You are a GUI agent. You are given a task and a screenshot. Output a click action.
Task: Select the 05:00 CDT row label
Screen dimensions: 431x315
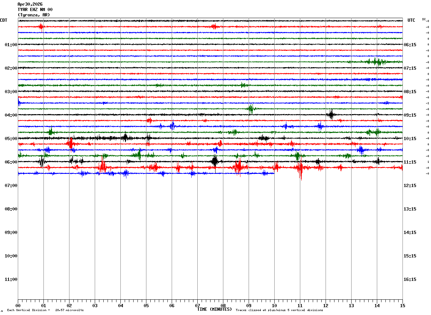[11, 139]
